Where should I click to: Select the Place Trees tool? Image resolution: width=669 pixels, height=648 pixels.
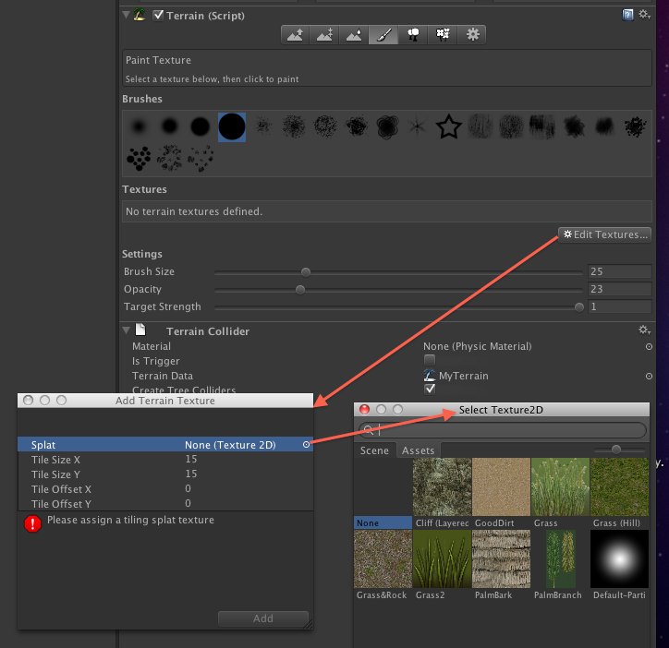click(413, 35)
